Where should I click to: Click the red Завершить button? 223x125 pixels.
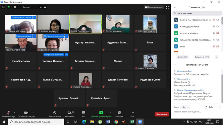(x=162, y=114)
